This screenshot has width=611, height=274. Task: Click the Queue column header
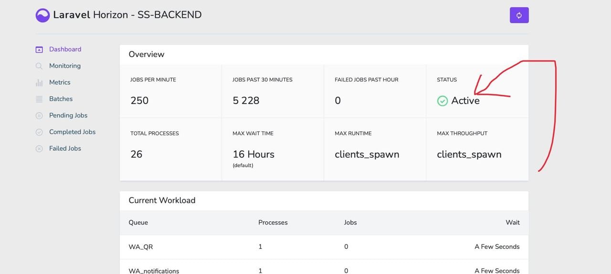coord(138,222)
